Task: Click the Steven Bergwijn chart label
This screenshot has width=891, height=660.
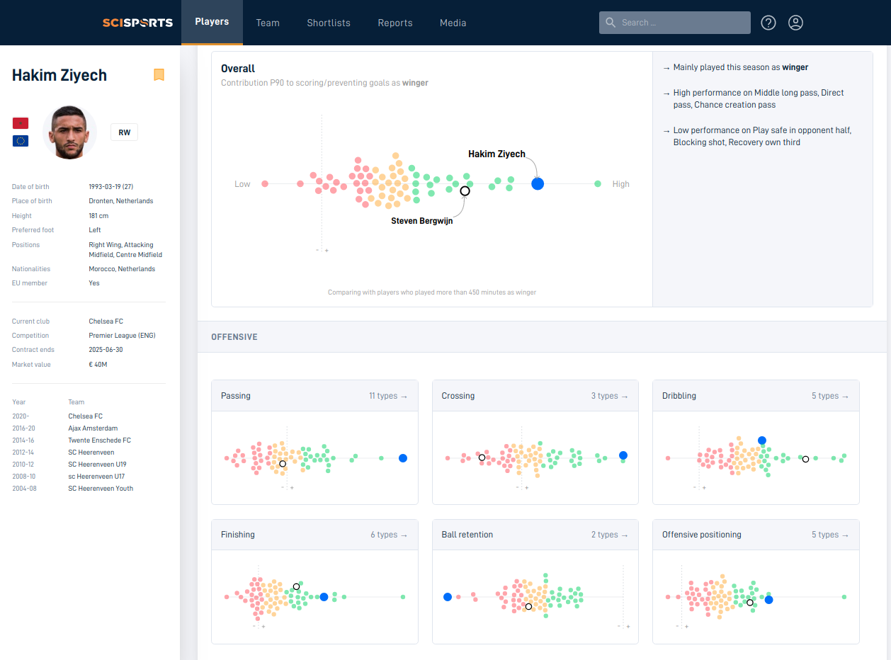Action: (422, 221)
